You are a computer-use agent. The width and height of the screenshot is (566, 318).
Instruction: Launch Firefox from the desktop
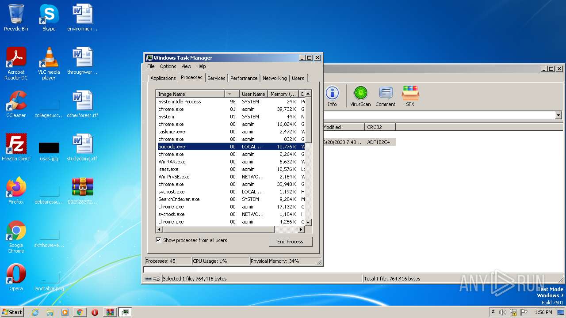(x=16, y=191)
